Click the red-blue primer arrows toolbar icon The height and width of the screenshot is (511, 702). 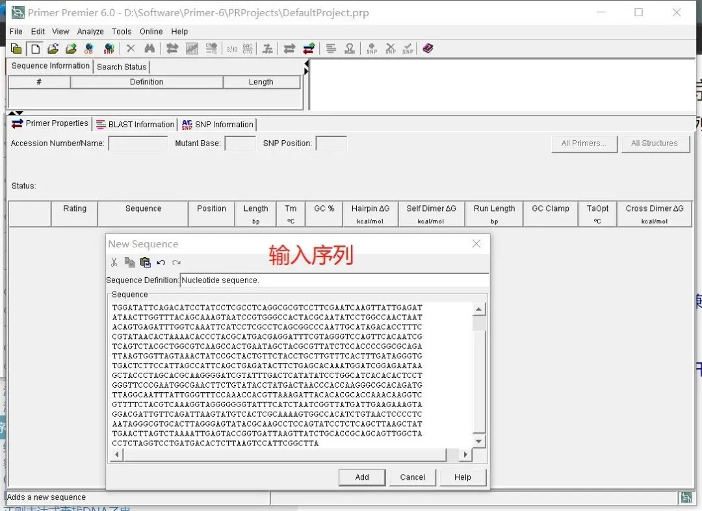(x=309, y=48)
